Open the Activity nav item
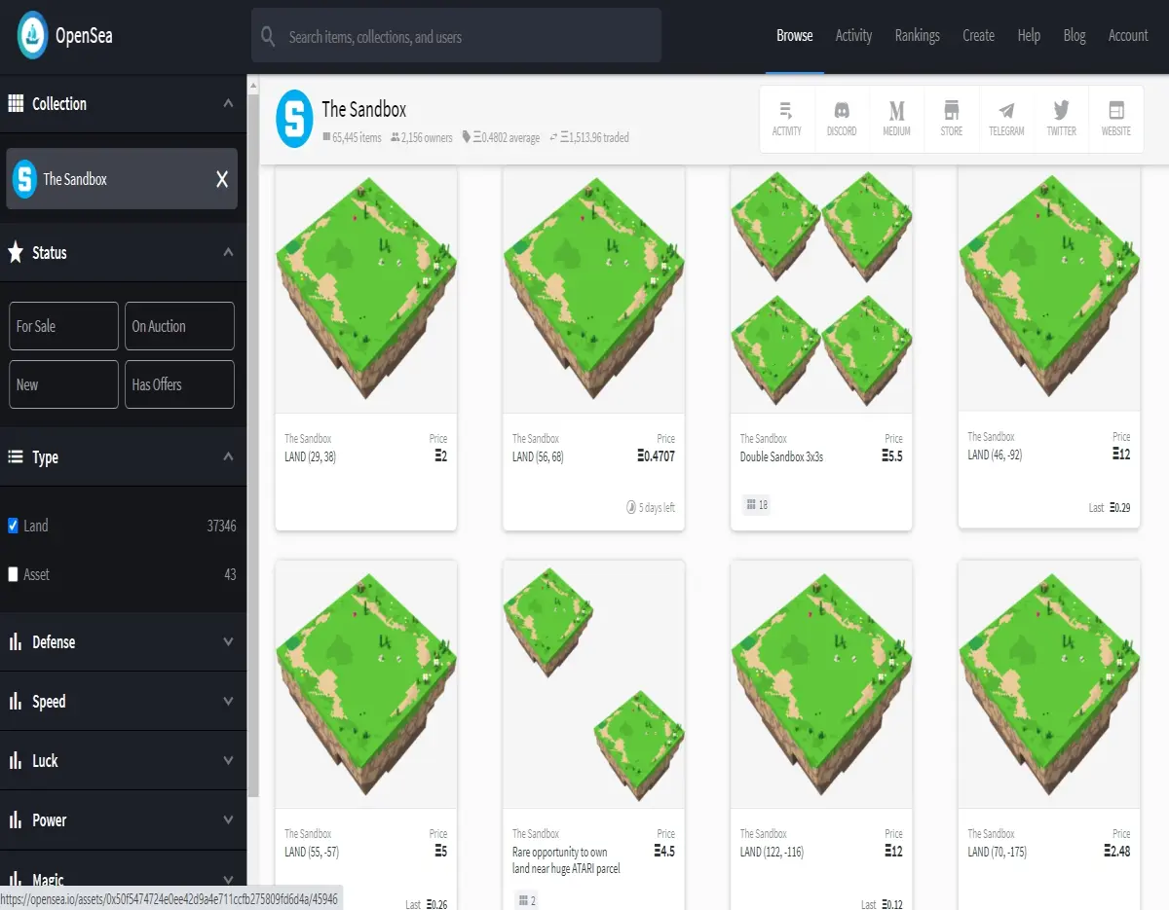Screen dimensions: 1169x910 [x=853, y=36]
